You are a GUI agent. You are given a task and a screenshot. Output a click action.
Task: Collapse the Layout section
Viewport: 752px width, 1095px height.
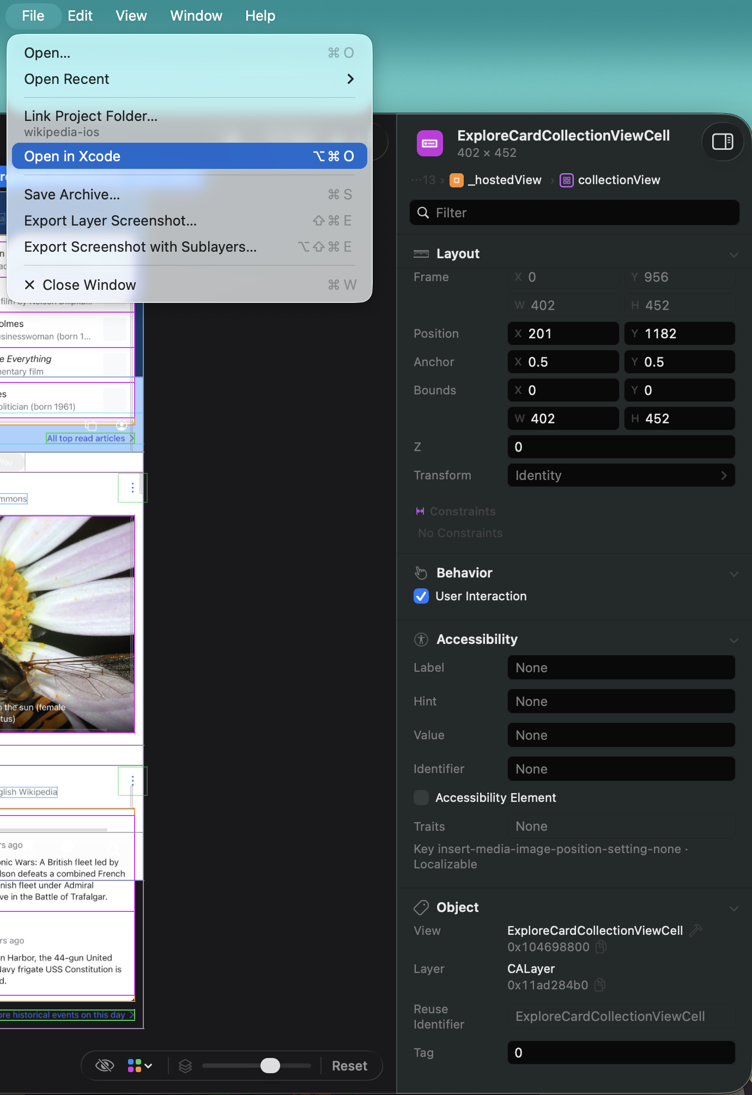click(x=734, y=254)
